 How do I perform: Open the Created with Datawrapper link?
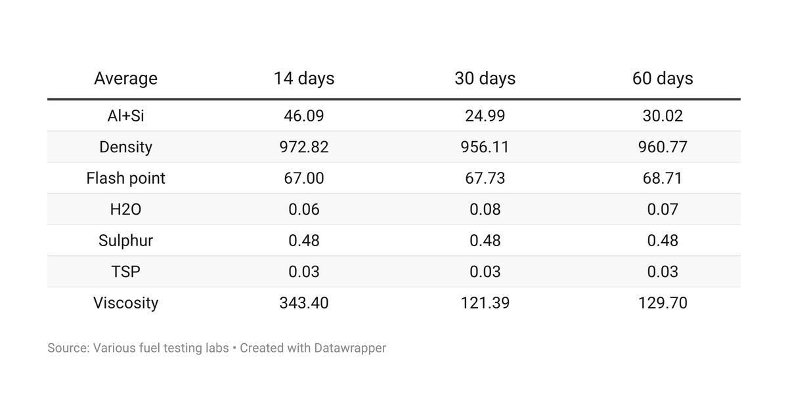coord(313,348)
